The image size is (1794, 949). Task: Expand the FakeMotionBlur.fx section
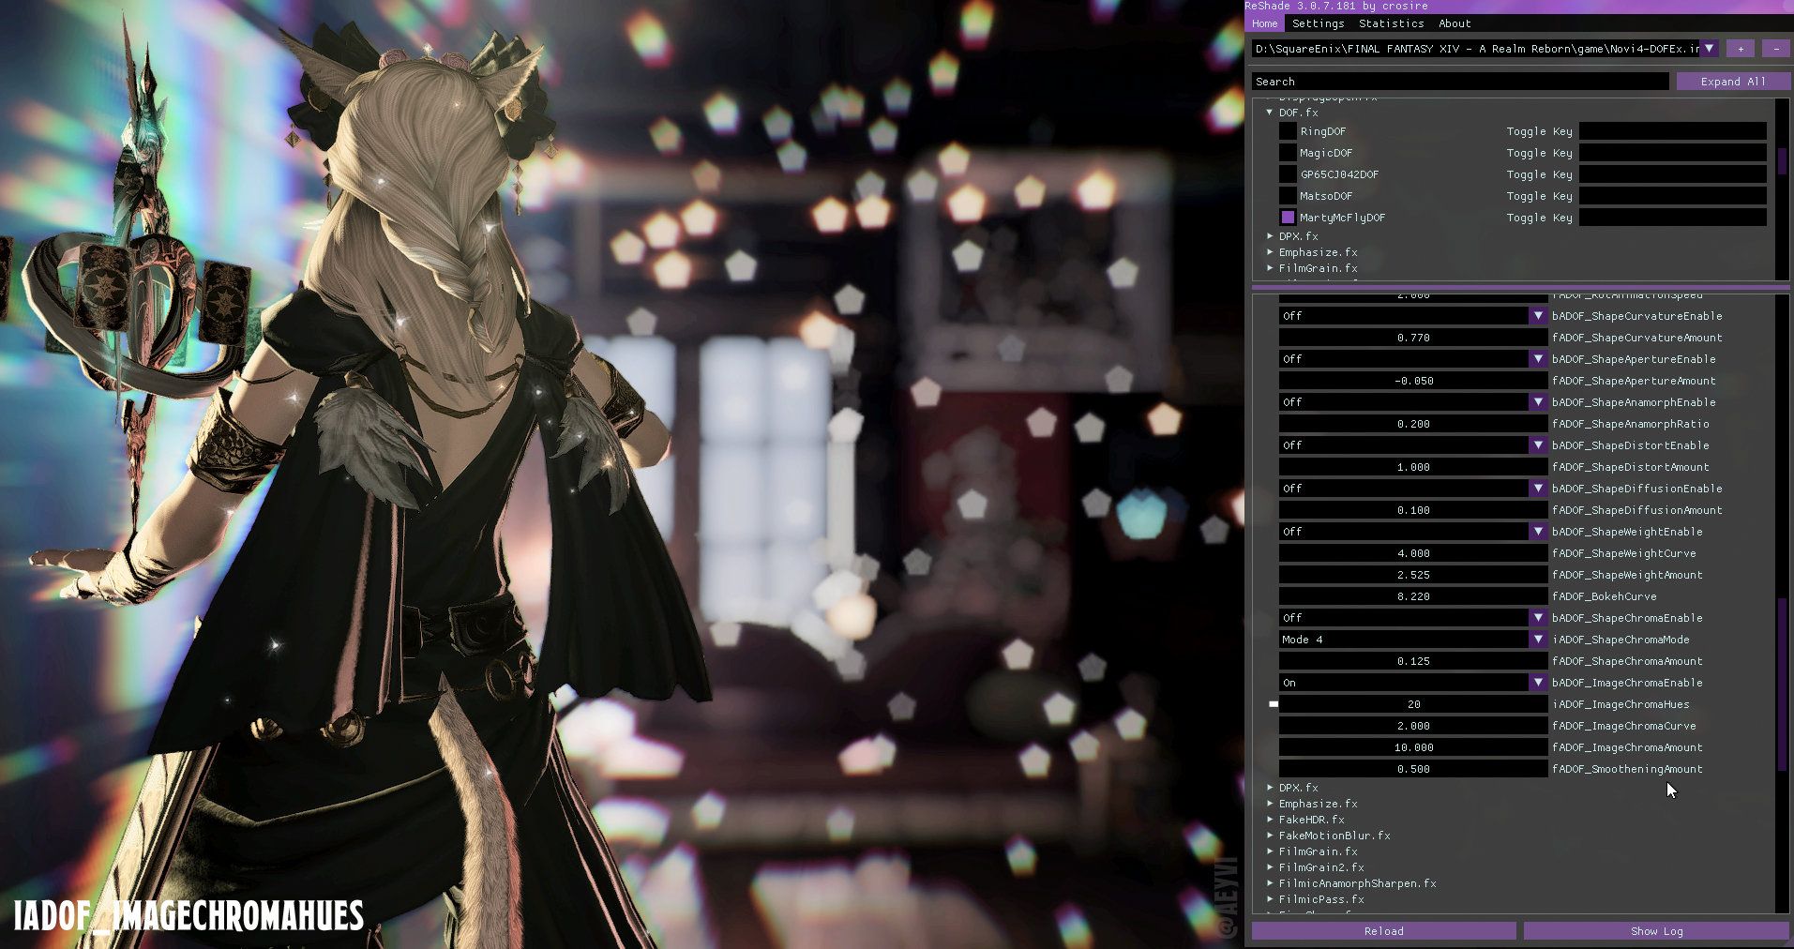point(1270,836)
